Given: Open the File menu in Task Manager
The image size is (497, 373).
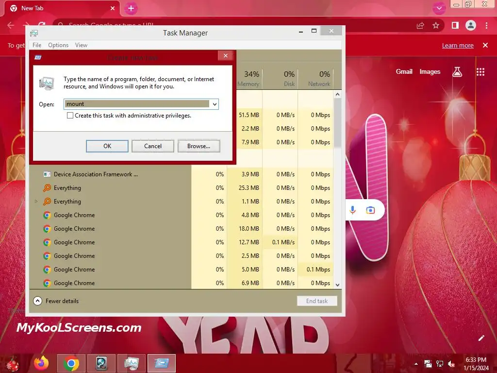Looking at the screenshot, I should [x=37, y=45].
